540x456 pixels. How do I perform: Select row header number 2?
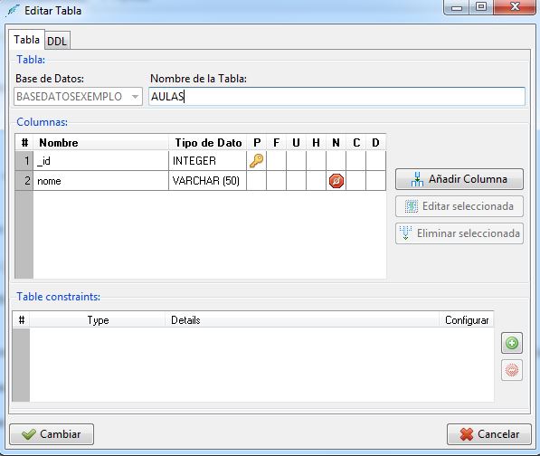[x=24, y=181]
